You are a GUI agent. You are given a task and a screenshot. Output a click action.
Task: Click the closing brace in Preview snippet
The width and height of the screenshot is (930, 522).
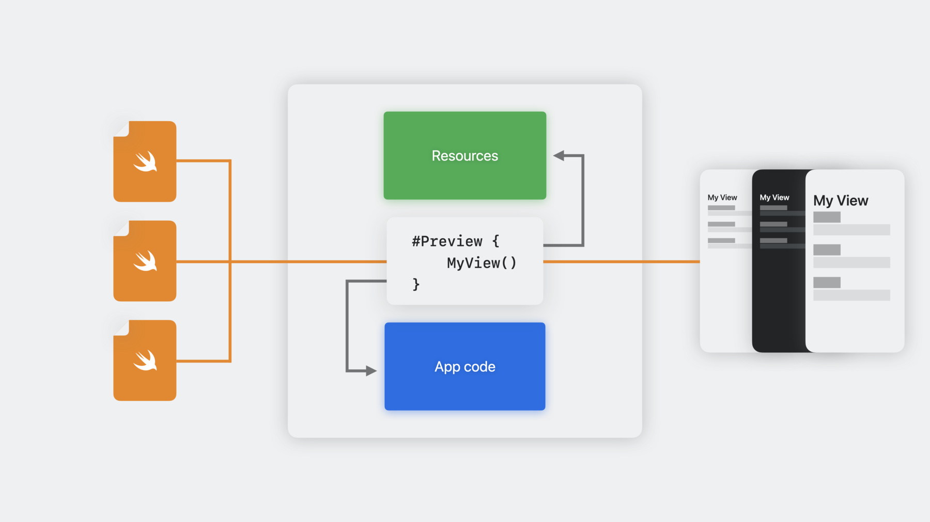pyautogui.click(x=416, y=284)
